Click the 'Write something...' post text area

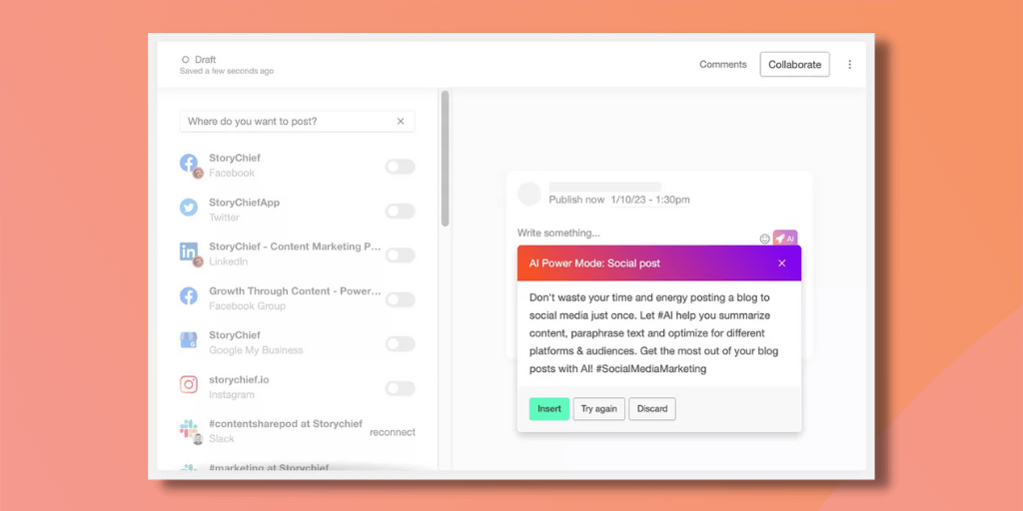(x=559, y=233)
